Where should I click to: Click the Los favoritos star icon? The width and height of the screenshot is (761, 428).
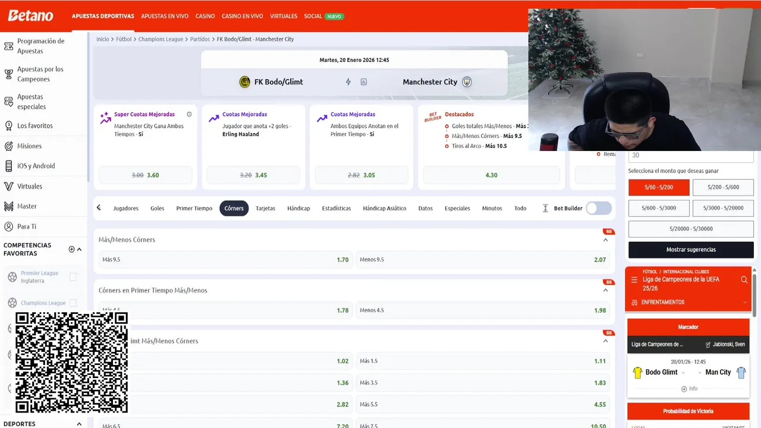[x=8, y=125]
